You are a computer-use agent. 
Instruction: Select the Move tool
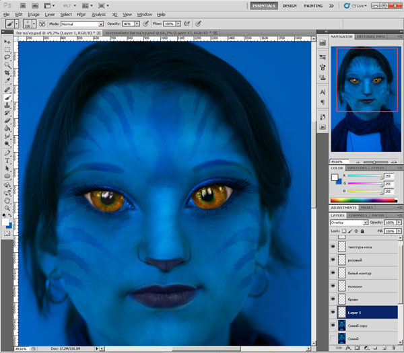(x=7, y=40)
